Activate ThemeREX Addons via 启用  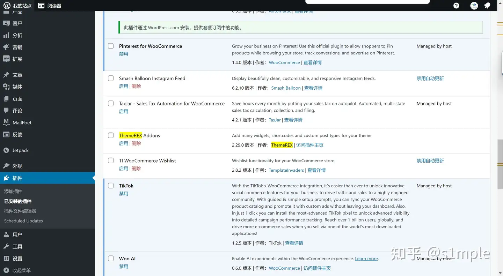tap(124, 143)
